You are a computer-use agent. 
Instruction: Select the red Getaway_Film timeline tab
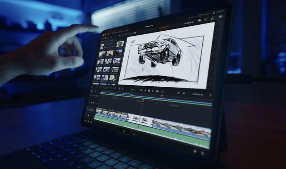tap(164, 28)
